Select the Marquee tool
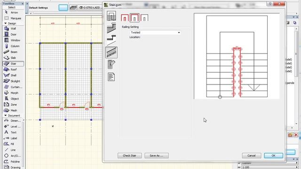The height and width of the screenshot is (169, 301). point(13,18)
